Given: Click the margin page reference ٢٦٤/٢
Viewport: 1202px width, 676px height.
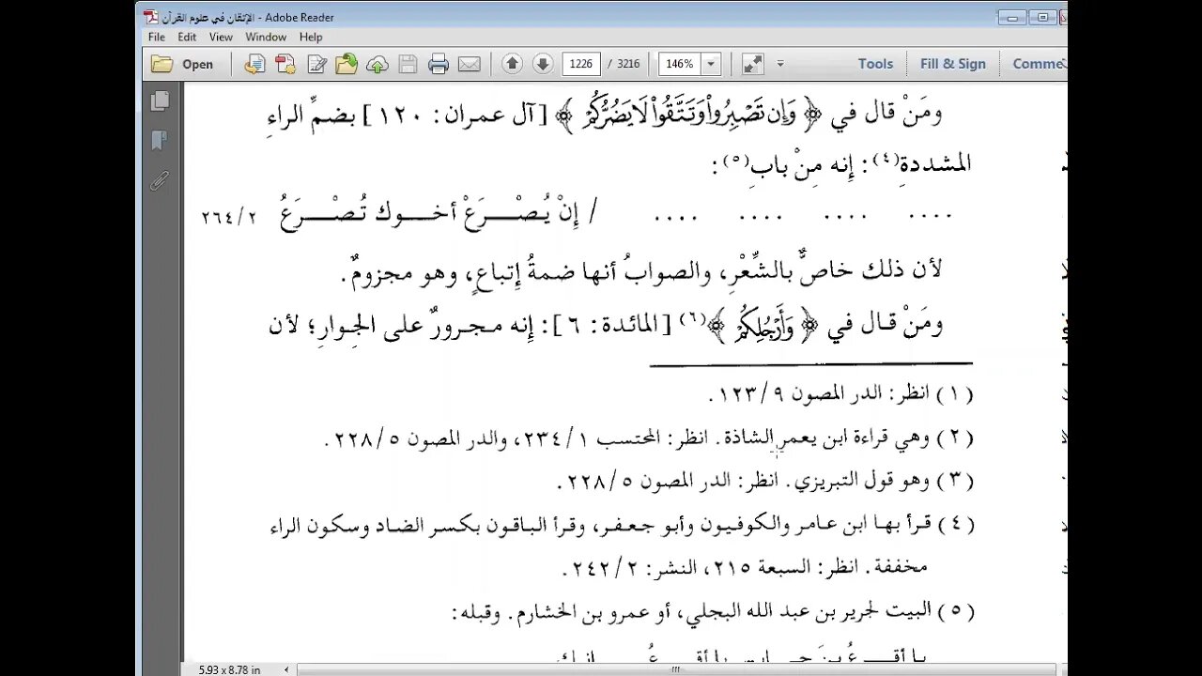Looking at the screenshot, I should point(228,216).
